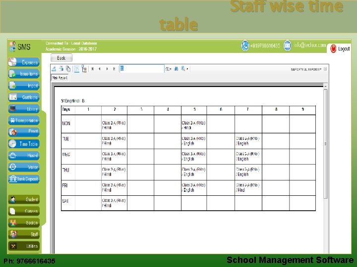The height and width of the screenshot is (267, 357).
Task: Open the Certificate sidebar item
Action: [24, 97]
